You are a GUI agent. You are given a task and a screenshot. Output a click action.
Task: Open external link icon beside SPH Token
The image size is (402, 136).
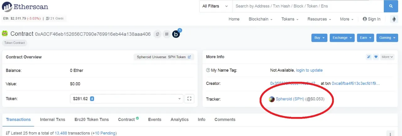coord(189,57)
